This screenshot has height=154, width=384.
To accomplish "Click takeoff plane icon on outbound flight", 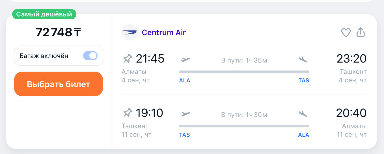I will coord(185,59).
